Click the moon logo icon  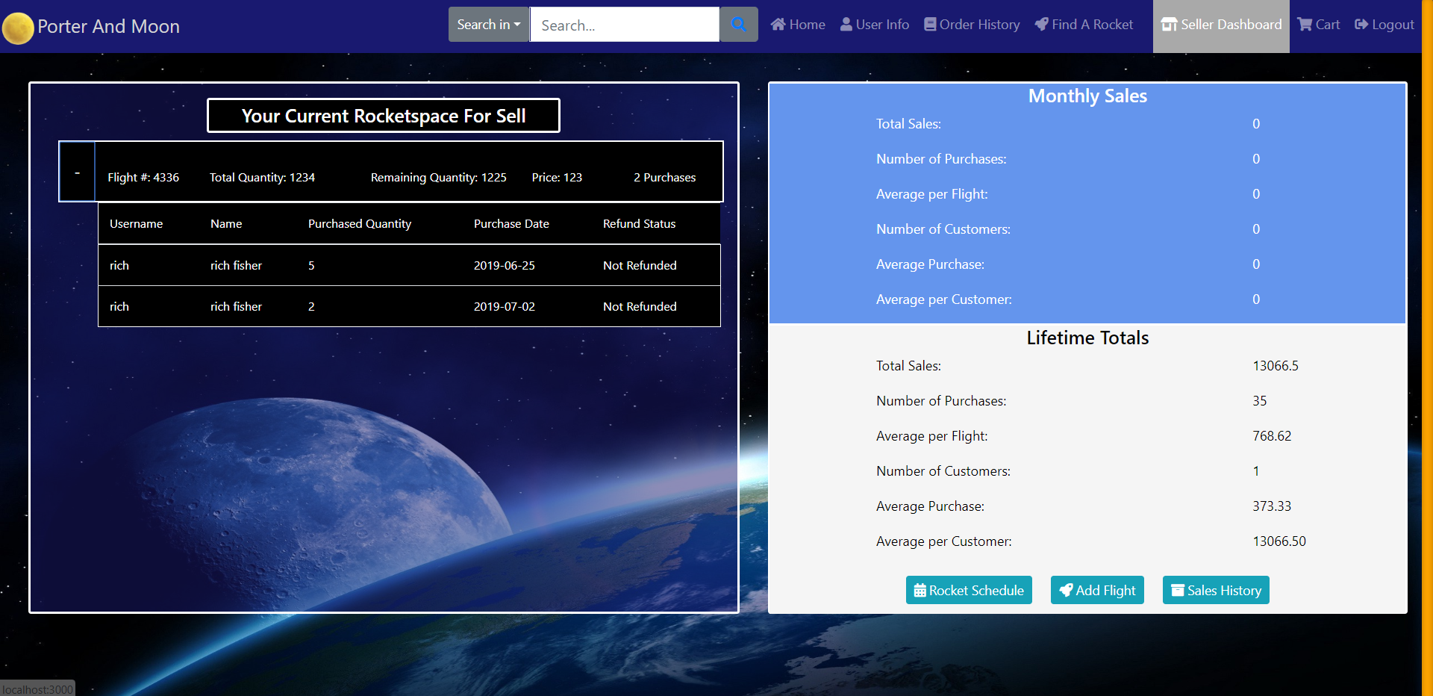click(18, 28)
